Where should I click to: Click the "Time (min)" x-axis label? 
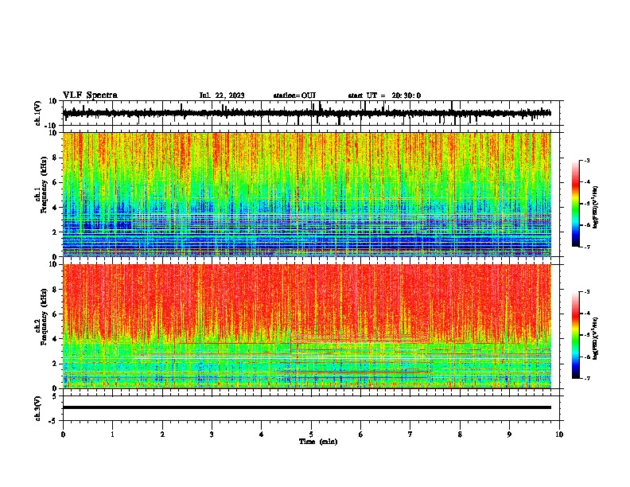(x=318, y=442)
